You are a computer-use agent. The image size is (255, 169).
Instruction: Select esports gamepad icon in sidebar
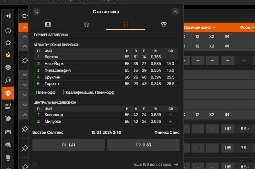(8, 132)
